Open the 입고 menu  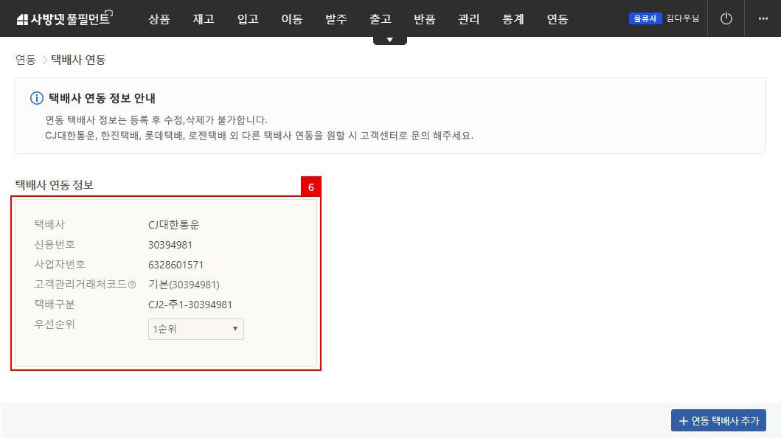tap(247, 19)
